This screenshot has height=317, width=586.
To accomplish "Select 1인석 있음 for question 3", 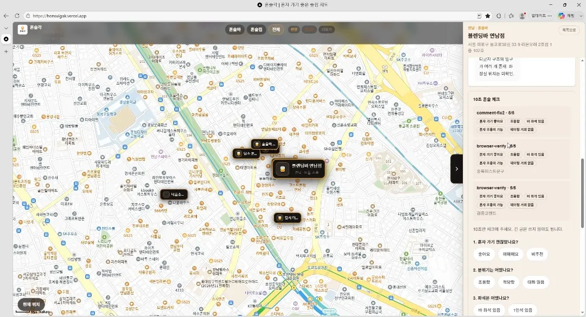I will click(523, 310).
